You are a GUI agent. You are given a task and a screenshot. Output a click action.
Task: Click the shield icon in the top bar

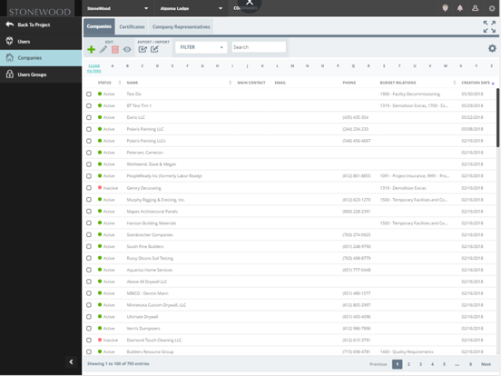(445, 8)
